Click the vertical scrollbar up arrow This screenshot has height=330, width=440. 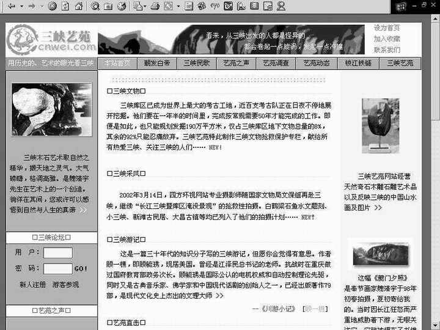pyautogui.click(x=436, y=19)
